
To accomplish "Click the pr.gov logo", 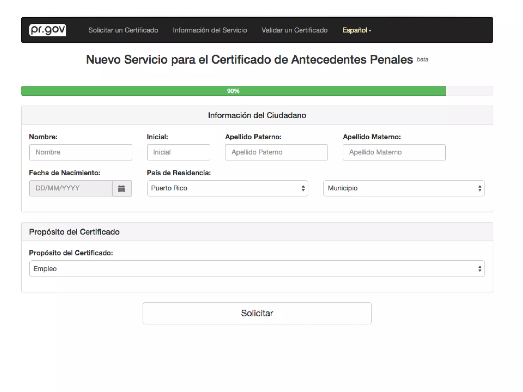I will click(x=47, y=30).
